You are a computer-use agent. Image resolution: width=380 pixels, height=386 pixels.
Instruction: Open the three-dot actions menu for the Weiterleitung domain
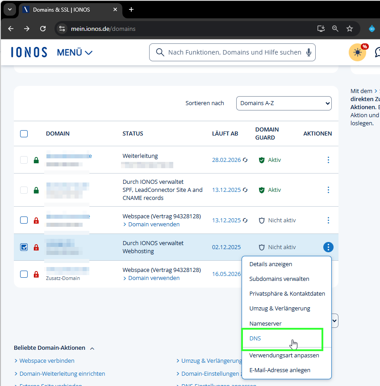click(328, 160)
